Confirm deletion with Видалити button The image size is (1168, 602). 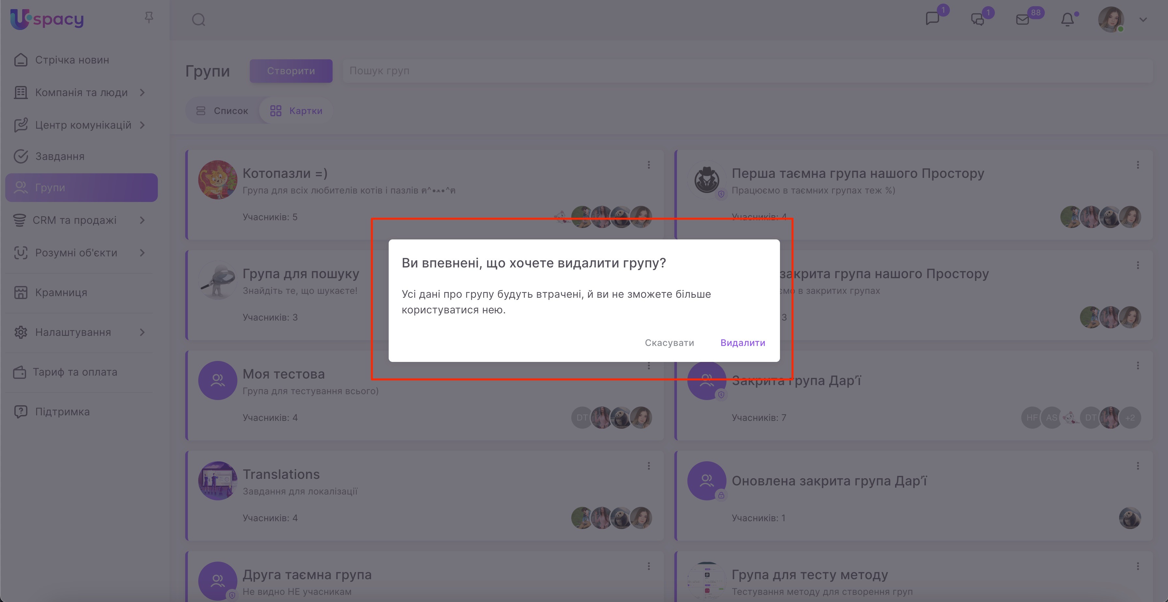[x=742, y=342]
